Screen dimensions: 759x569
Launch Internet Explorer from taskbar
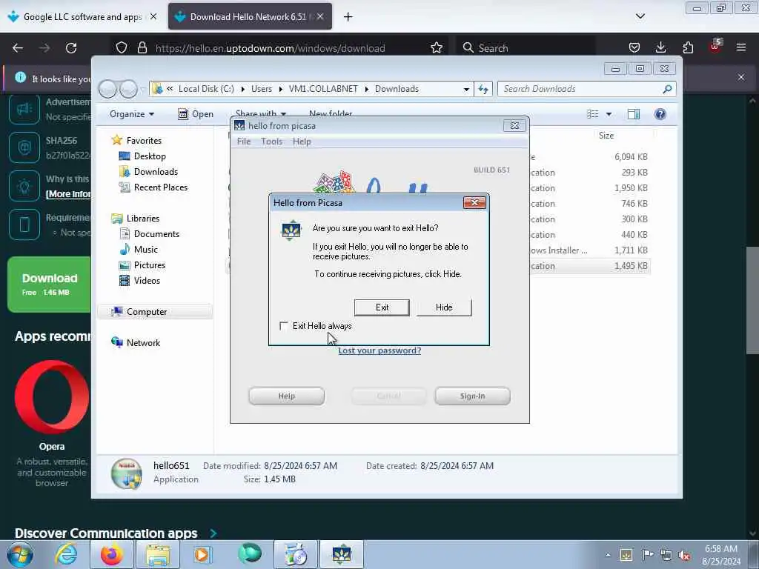click(66, 554)
